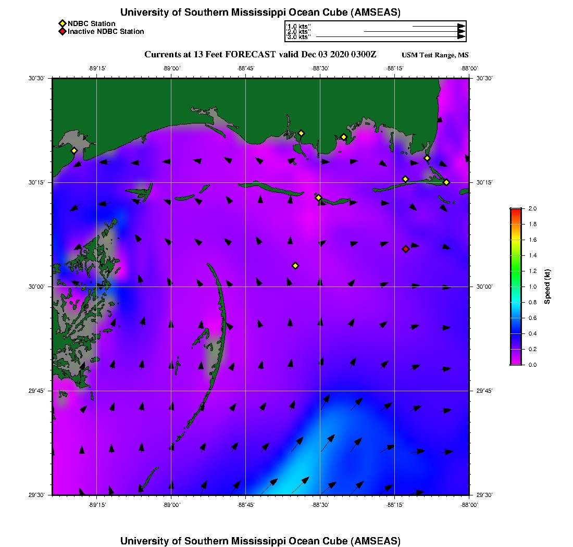Click the red top end of the speed colorbar

516,211
